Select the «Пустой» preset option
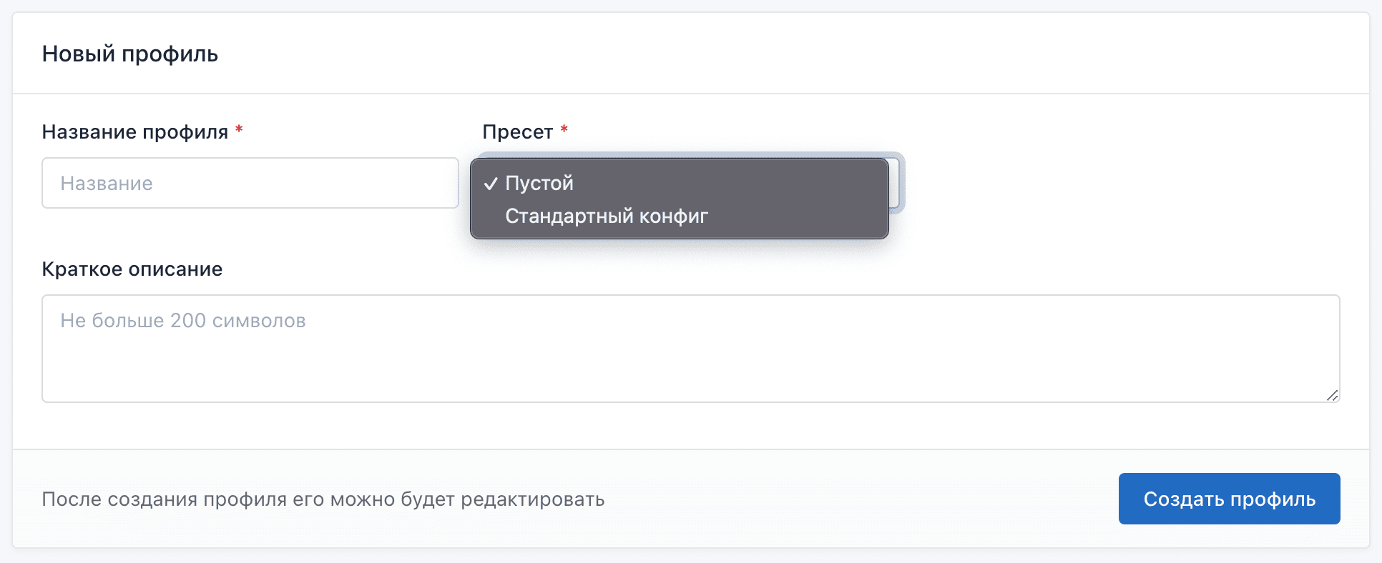Screen dimensions: 1382x563 (x=539, y=184)
